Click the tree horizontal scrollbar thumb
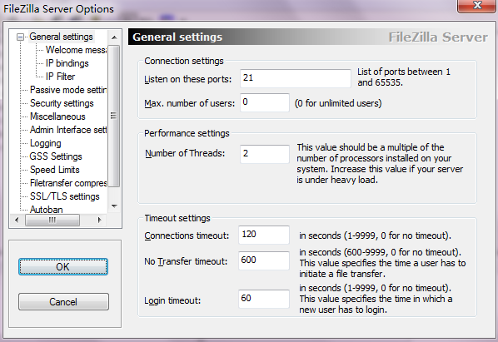 pos(52,220)
